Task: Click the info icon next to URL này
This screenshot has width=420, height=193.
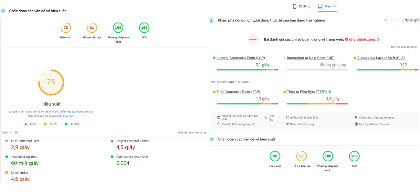Action: click(x=386, y=20)
